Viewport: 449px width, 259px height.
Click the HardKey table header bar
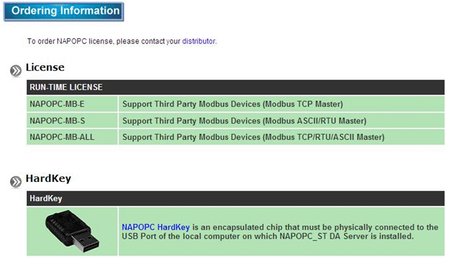[x=236, y=199]
